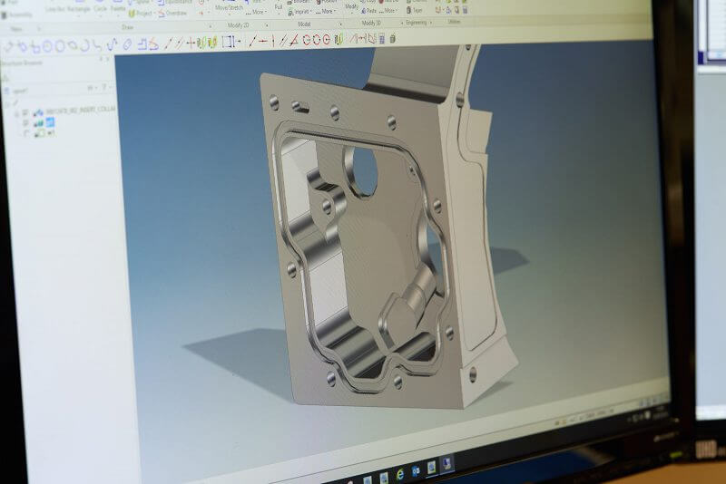Viewport: 726px width, 484px height.
Task: Expand the INSERT_COLLAR tree node
Action: click(x=16, y=112)
